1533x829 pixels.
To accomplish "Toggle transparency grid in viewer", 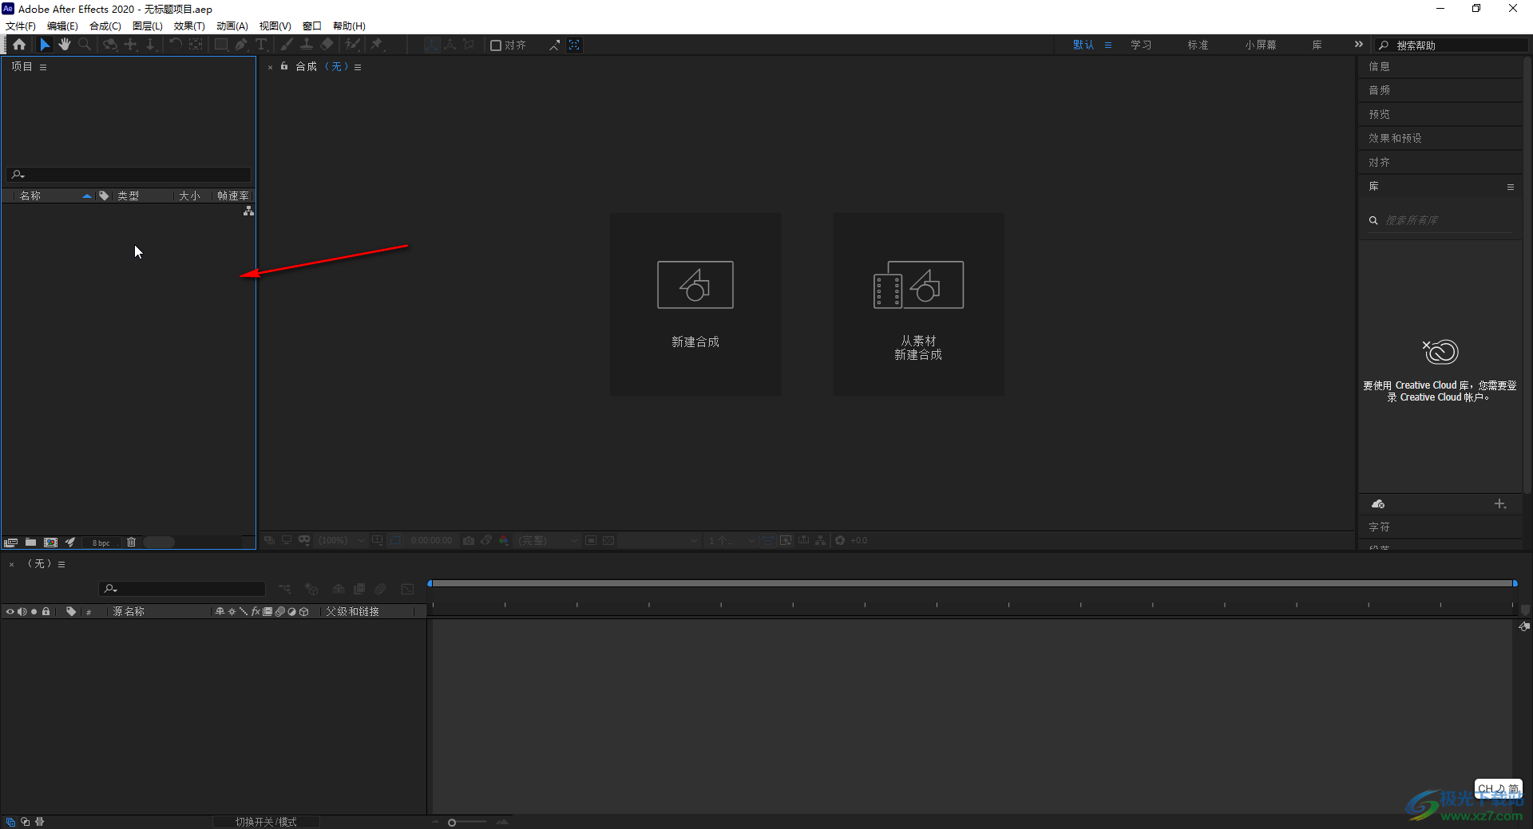I will (x=608, y=540).
